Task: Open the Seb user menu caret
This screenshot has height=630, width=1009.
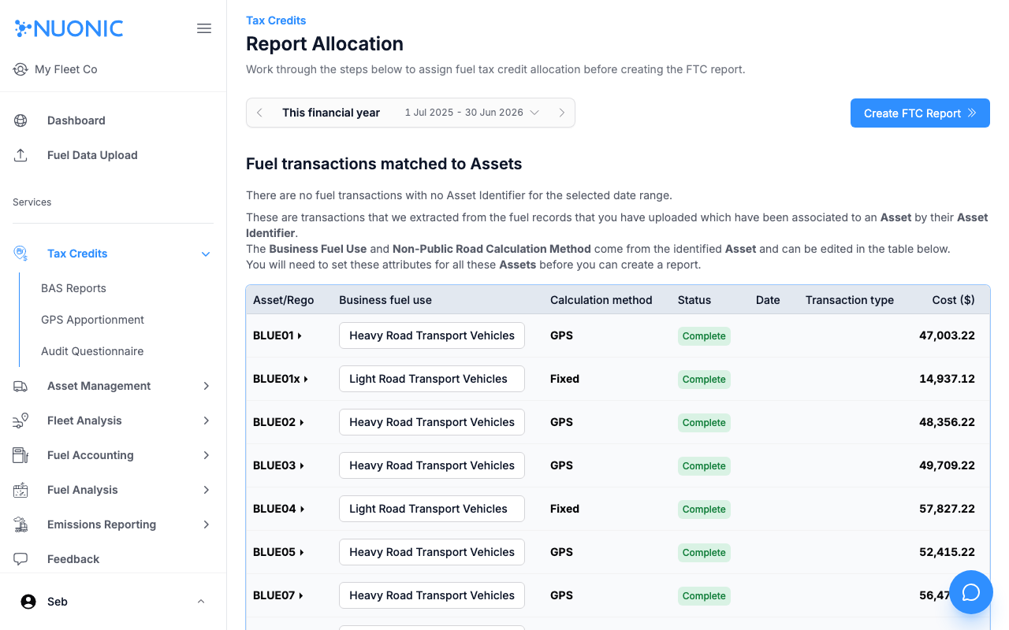Action: [x=201, y=602]
